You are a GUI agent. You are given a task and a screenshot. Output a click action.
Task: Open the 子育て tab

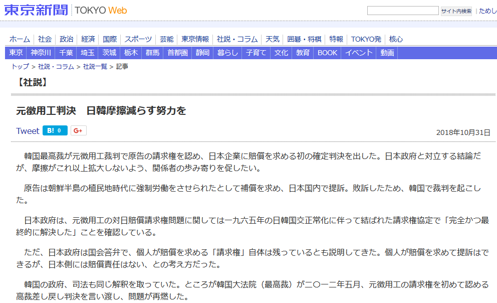point(257,53)
